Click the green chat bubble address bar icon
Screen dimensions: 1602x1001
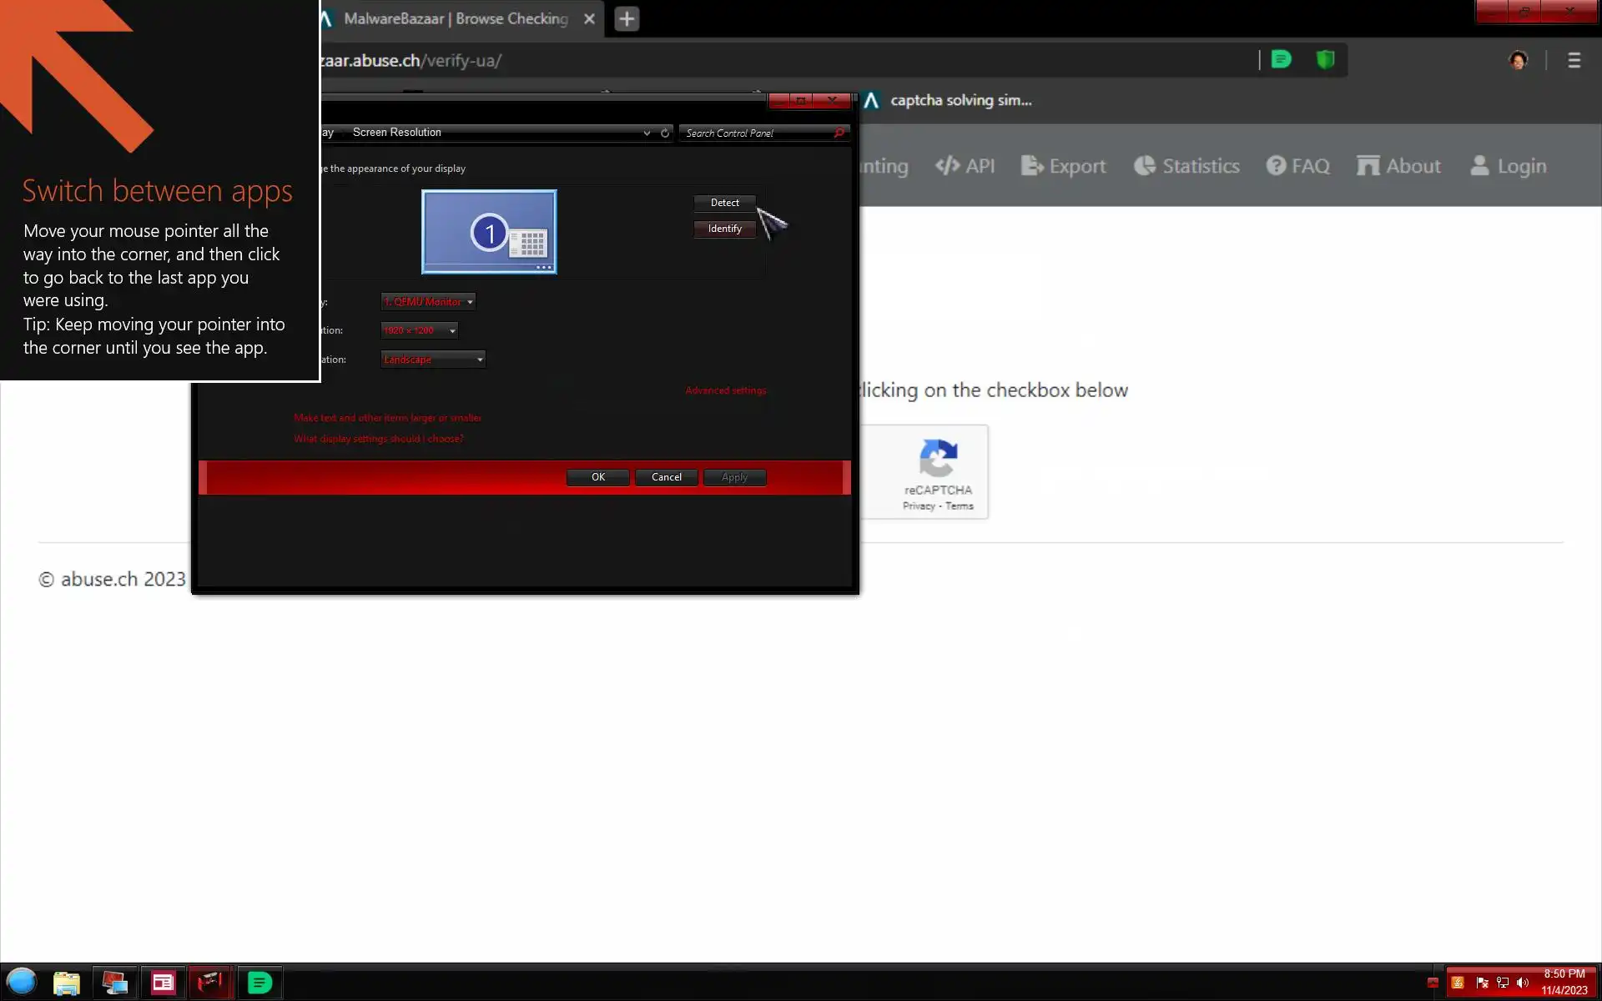click(1281, 60)
